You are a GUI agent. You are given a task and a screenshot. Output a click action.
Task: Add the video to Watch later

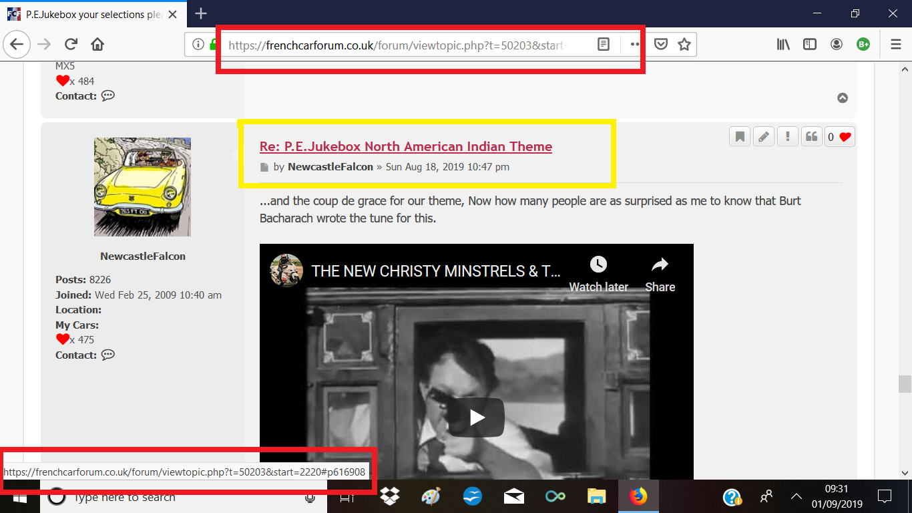click(598, 274)
